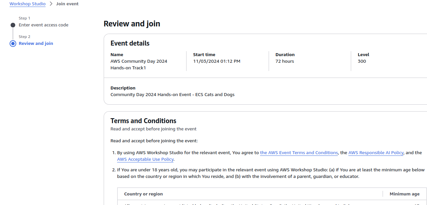
Task: Click the Step 2 active circle indicator
Action: coord(13,44)
